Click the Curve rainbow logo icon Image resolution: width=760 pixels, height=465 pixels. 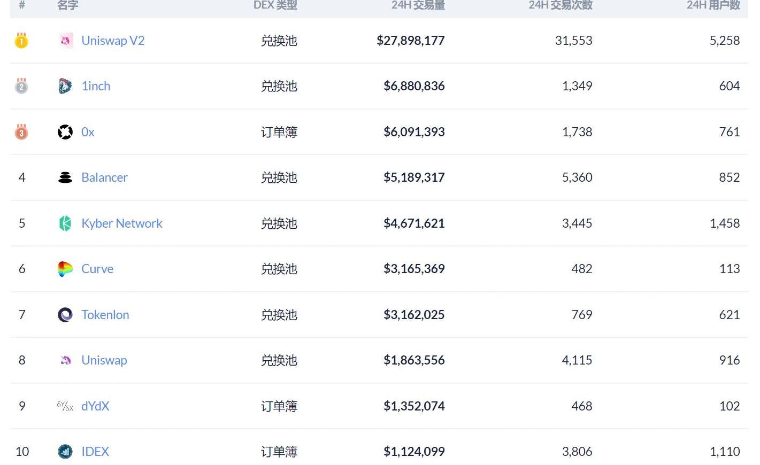point(65,269)
